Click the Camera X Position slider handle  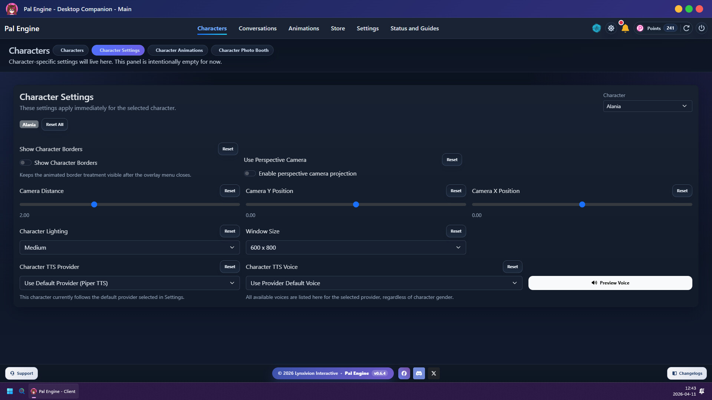(x=582, y=204)
